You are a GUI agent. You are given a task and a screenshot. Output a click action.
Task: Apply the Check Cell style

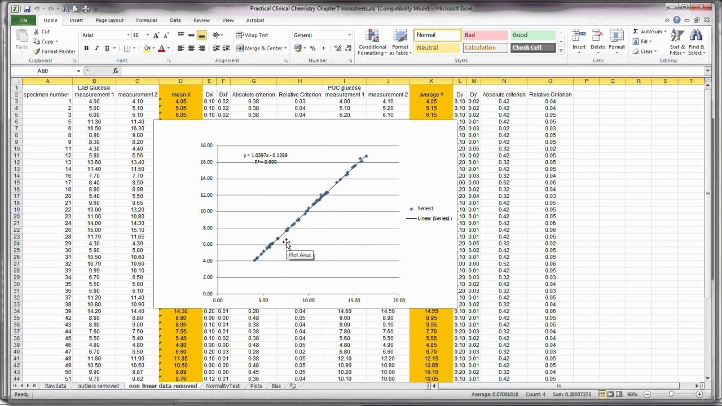click(x=533, y=48)
